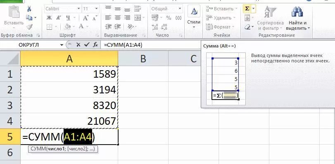
Task: Cancel formula entry with X icon
Action: pos(78,45)
